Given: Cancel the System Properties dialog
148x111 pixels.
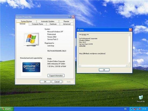Looking at the screenshot, I should coord(57,82).
